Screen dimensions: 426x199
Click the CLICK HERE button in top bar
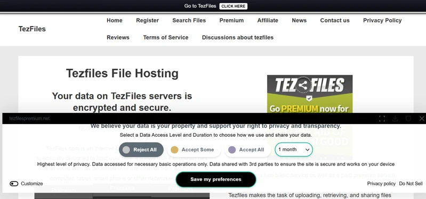[233, 6]
